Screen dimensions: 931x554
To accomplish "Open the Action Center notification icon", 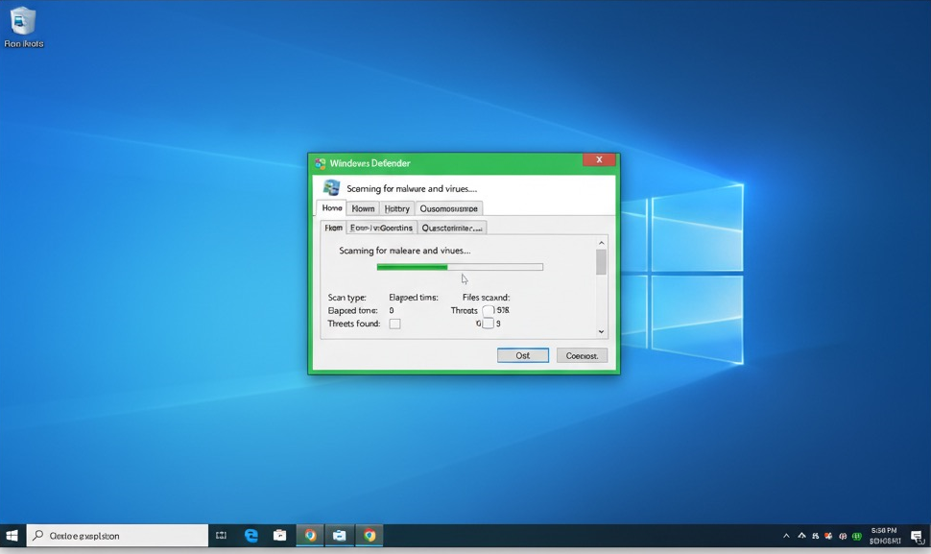I will tap(917, 536).
